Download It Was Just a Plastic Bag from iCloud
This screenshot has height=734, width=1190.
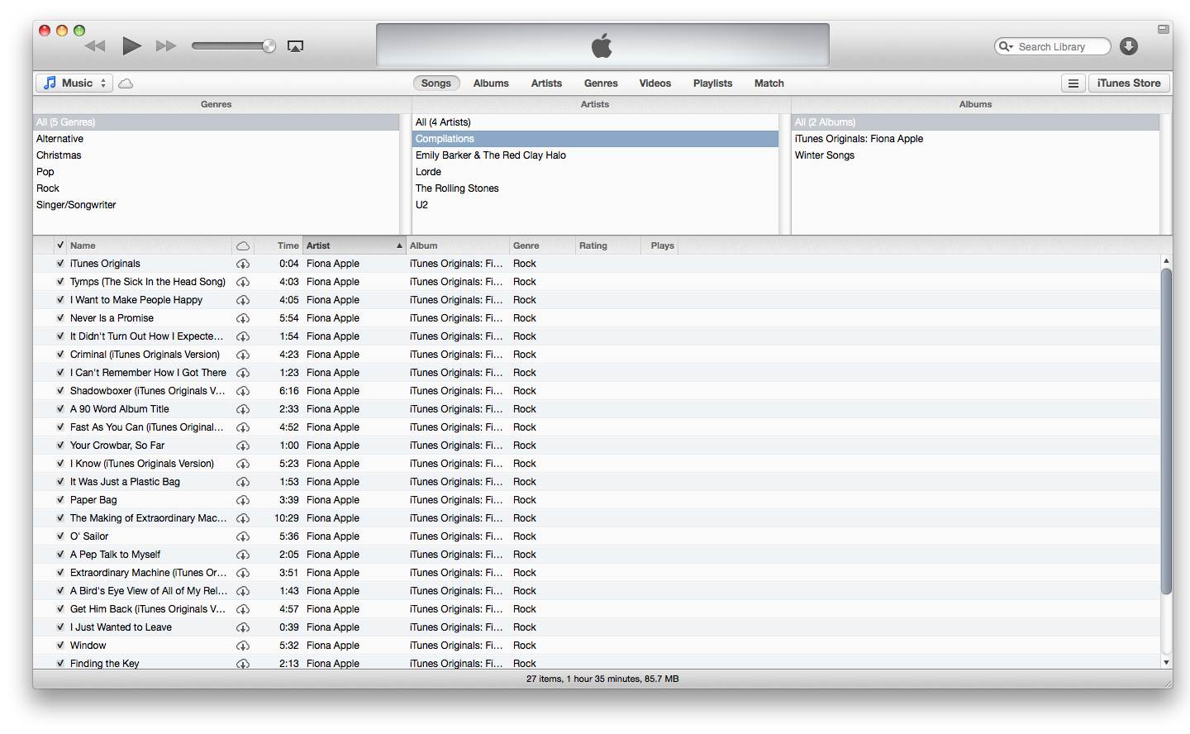point(243,482)
